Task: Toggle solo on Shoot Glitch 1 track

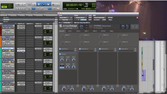Action: [10, 51]
